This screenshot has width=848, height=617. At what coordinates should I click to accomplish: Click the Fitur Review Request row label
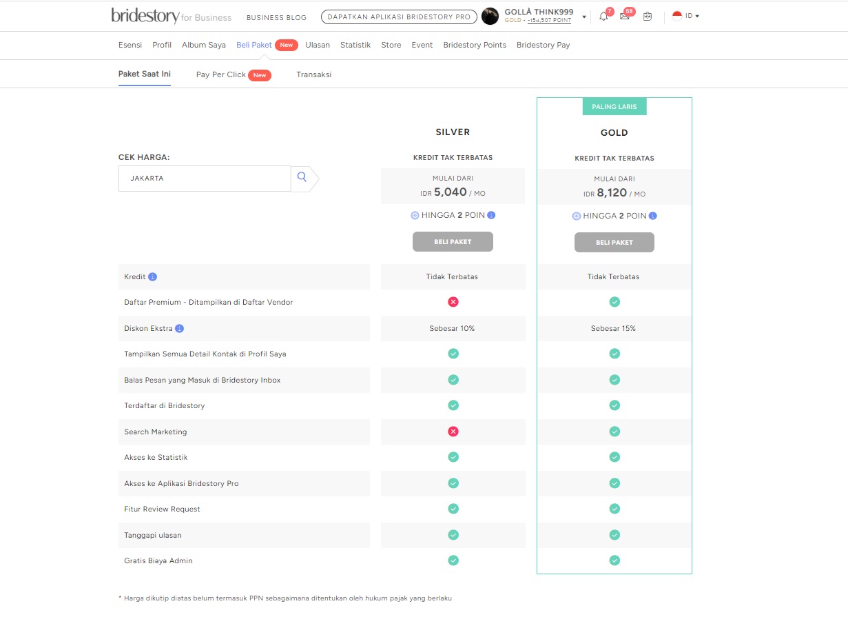point(163,509)
